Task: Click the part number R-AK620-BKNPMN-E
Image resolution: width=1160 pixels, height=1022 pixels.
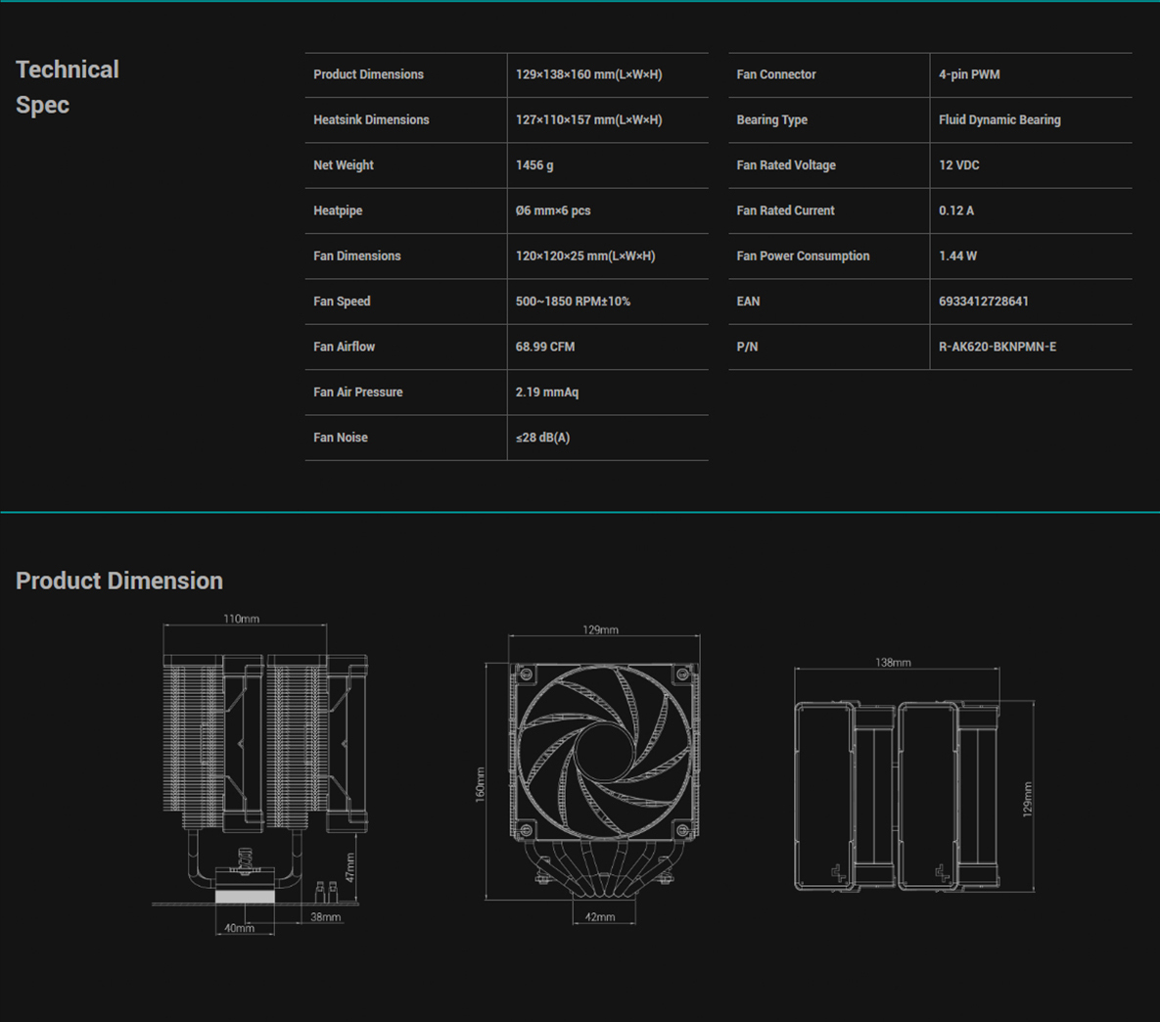Action: click(998, 347)
